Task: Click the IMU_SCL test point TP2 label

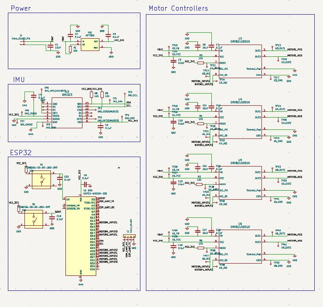Action: (x=133, y=95)
